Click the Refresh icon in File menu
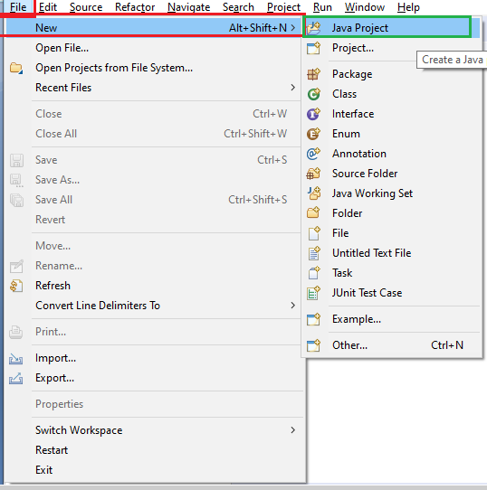The width and height of the screenshot is (487, 490). 16,286
